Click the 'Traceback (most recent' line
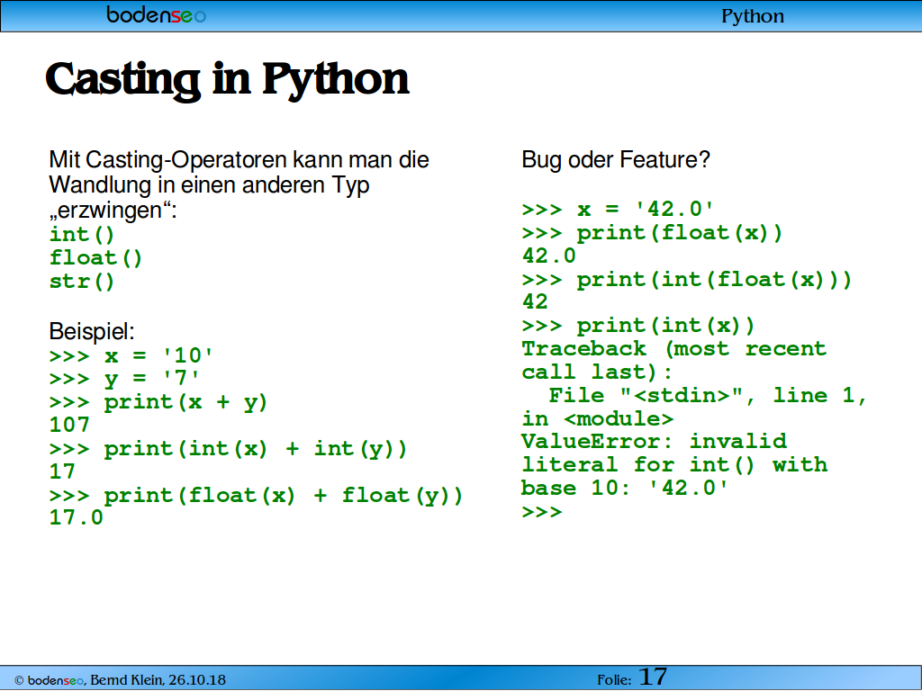This screenshot has height=691, width=922. coord(673,349)
